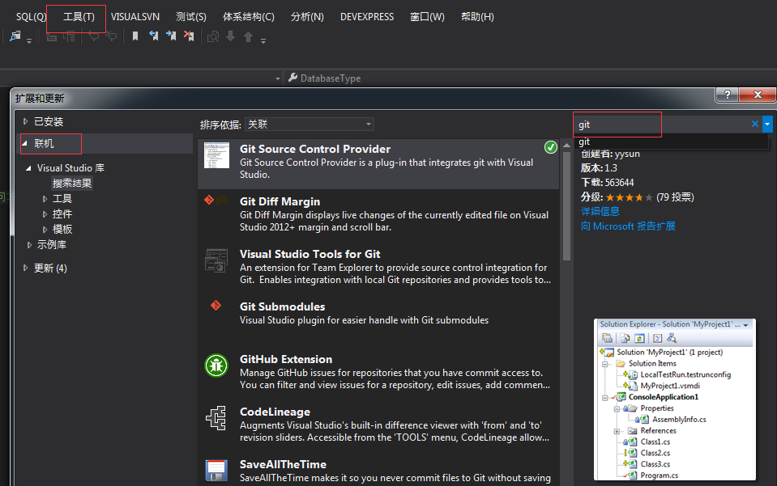
Task: Open the DEVEXPRESS menu
Action: coord(367,17)
